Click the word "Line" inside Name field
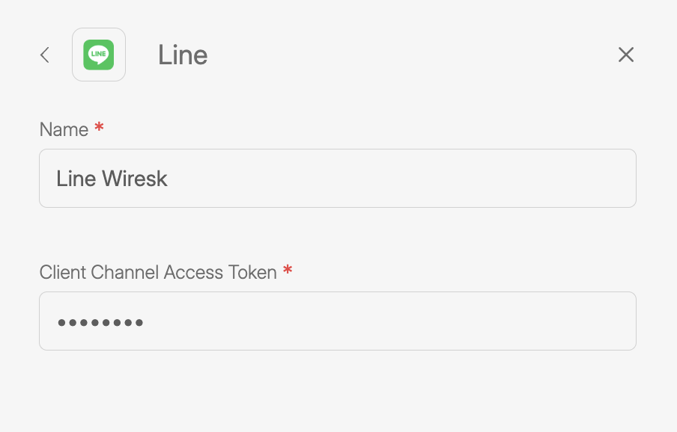Viewport: 677px width, 432px height. pyautogui.click(x=76, y=179)
